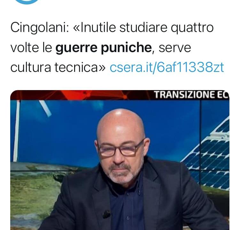232x230 pixels.
Task: Select the tweet text starting with 'Cingolani:'
Action: click(x=117, y=48)
